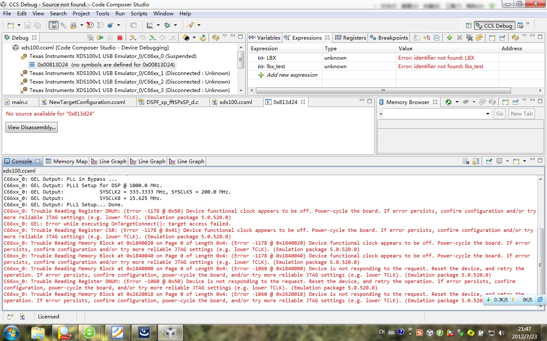Screen dimensions: 547x341
Task: Select the C66xx_1 disconnected emulator node
Action: point(129,73)
